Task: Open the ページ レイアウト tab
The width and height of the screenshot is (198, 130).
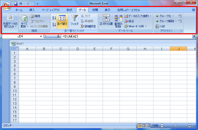Action: coord(50,10)
